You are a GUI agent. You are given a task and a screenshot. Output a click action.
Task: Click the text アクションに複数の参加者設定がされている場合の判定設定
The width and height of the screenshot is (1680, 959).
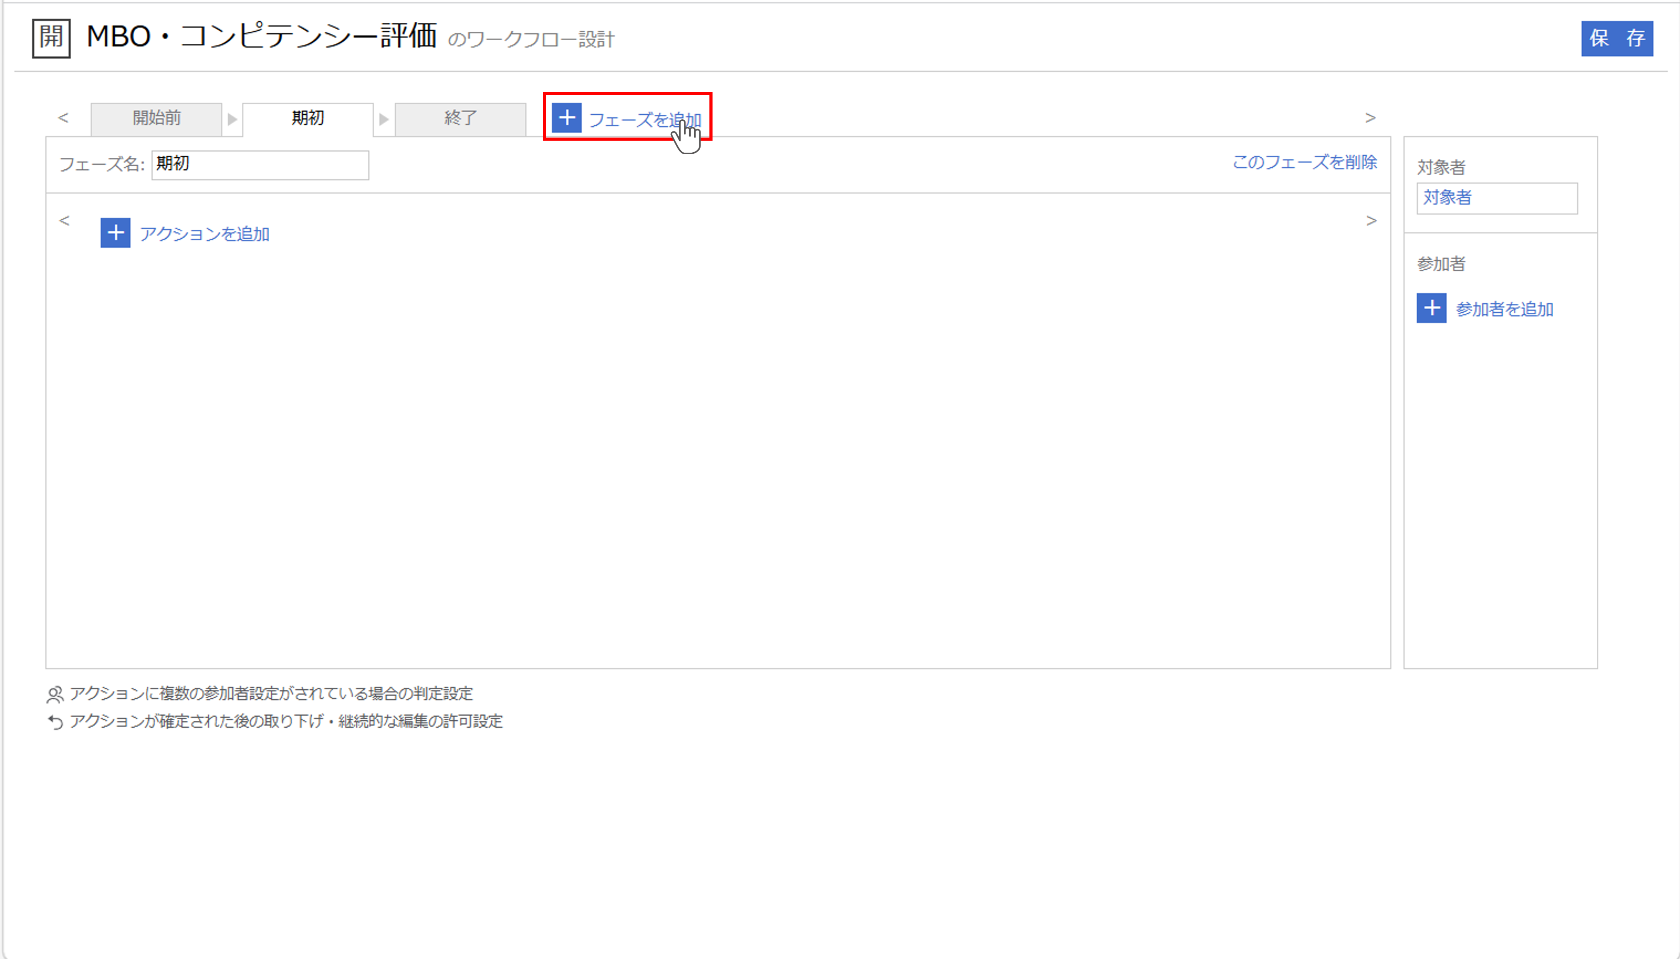[271, 694]
